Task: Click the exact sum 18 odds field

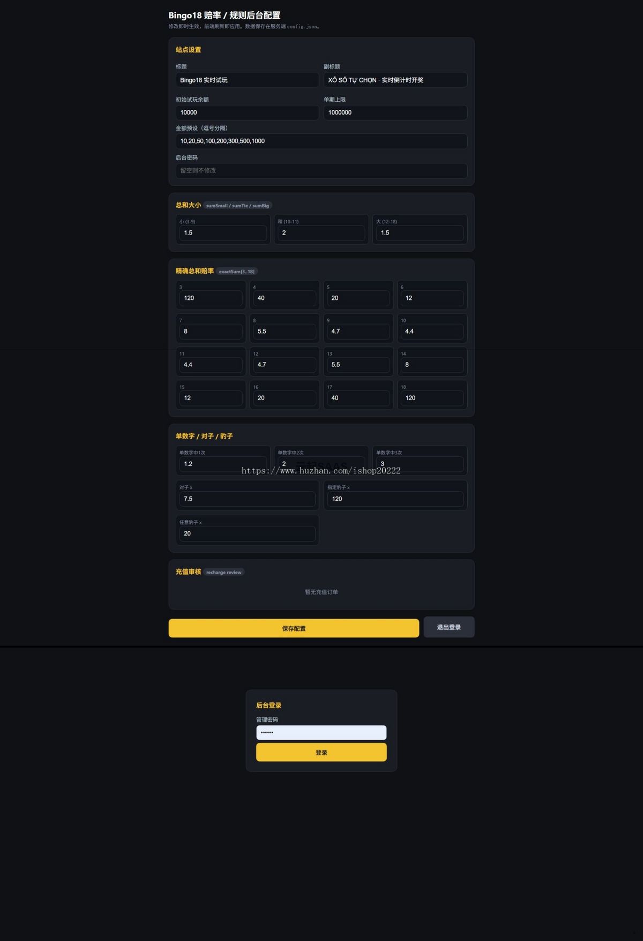Action: (432, 398)
